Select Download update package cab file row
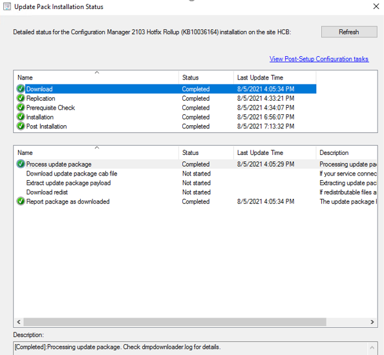This screenshot has width=384, height=355. pyautogui.click(x=197, y=174)
